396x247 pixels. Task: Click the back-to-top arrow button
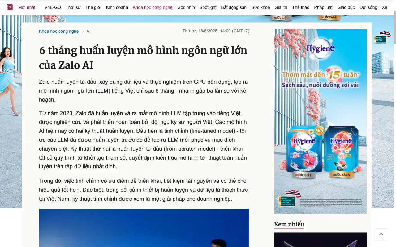[381, 235]
